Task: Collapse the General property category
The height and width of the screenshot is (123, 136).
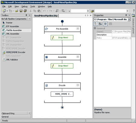Action: [95, 28]
